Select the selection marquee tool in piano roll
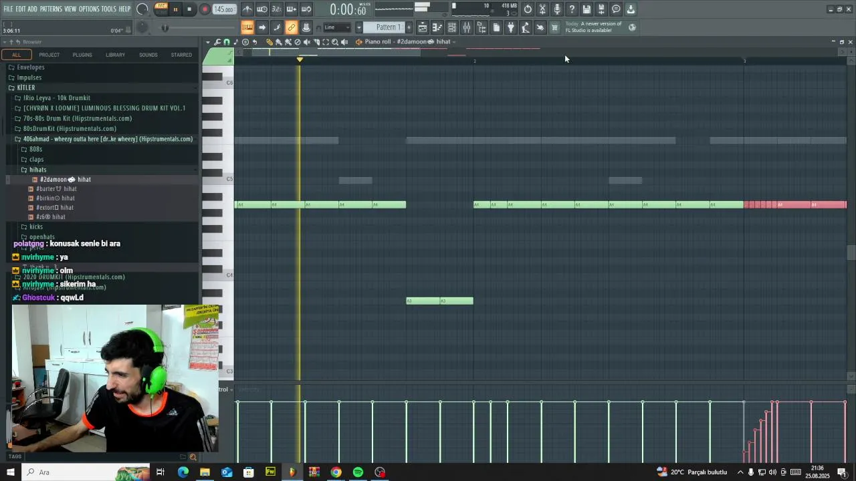856x481 pixels. tap(326, 42)
